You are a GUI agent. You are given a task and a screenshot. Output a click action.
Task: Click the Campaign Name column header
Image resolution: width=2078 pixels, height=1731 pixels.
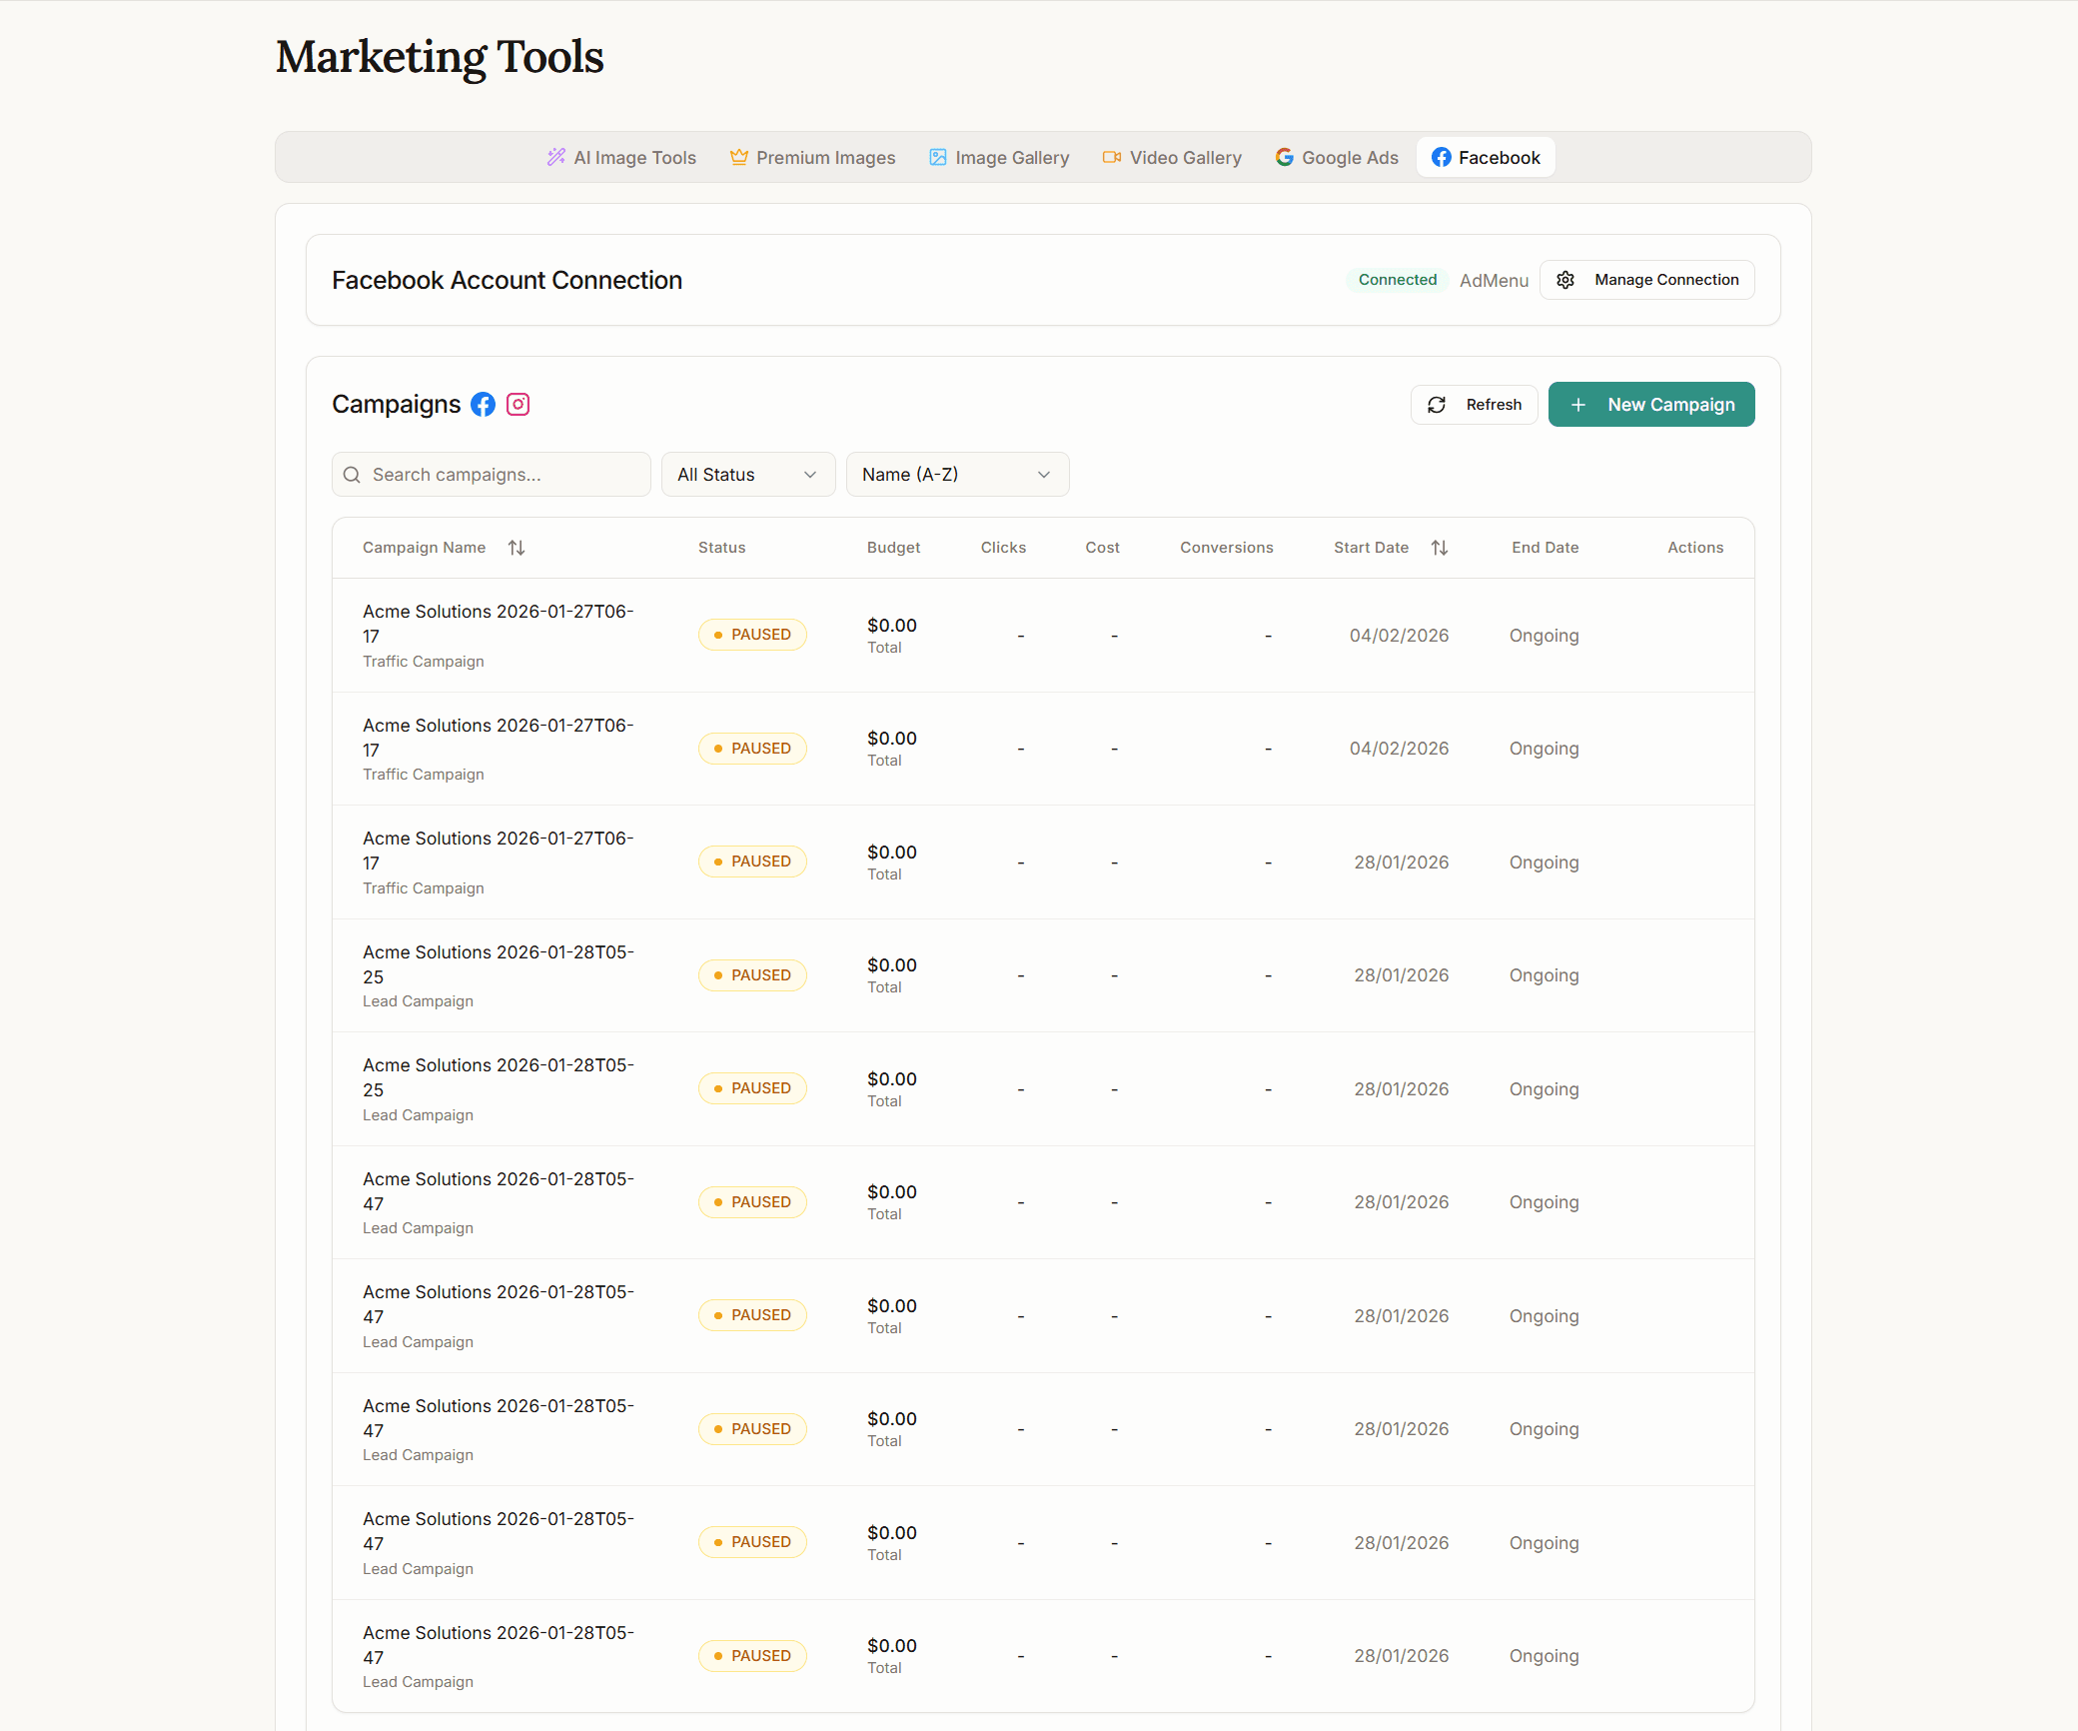pyautogui.click(x=425, y=548)
